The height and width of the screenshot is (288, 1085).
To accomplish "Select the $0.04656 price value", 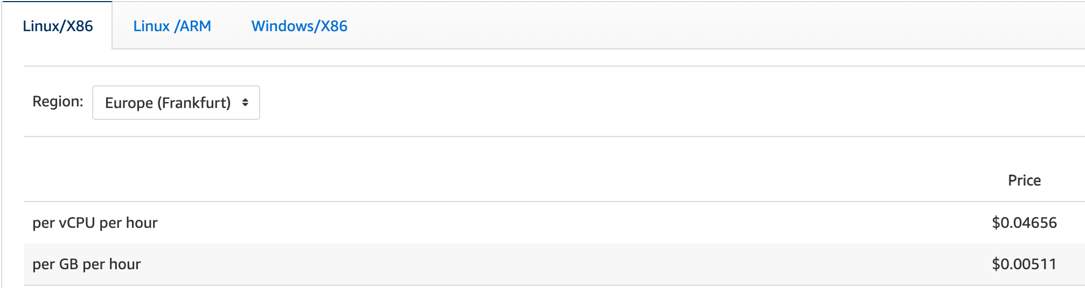I will click(x=1024, y=222).
